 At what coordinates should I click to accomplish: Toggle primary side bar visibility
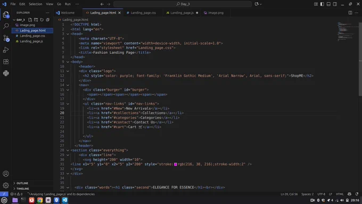pyautogui.click(x=322, y=4)
